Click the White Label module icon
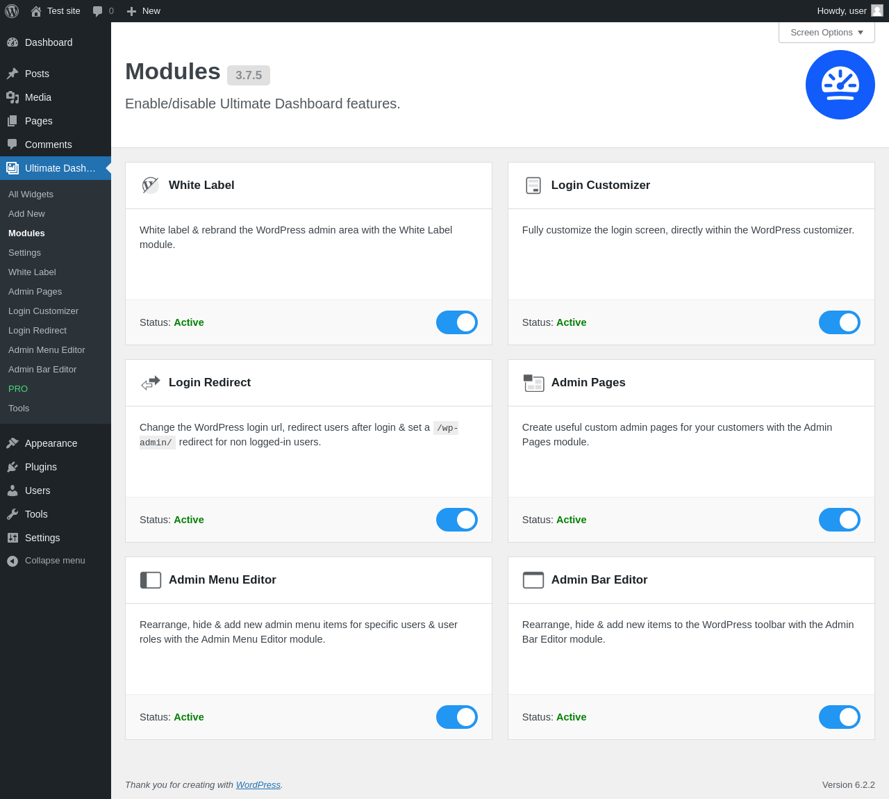Image resolution: width=889 pixels, height=799 pixels. pos(151,186)
